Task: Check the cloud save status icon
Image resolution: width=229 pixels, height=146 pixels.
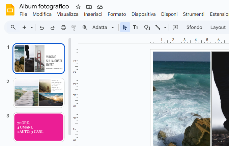Action: 100,7
